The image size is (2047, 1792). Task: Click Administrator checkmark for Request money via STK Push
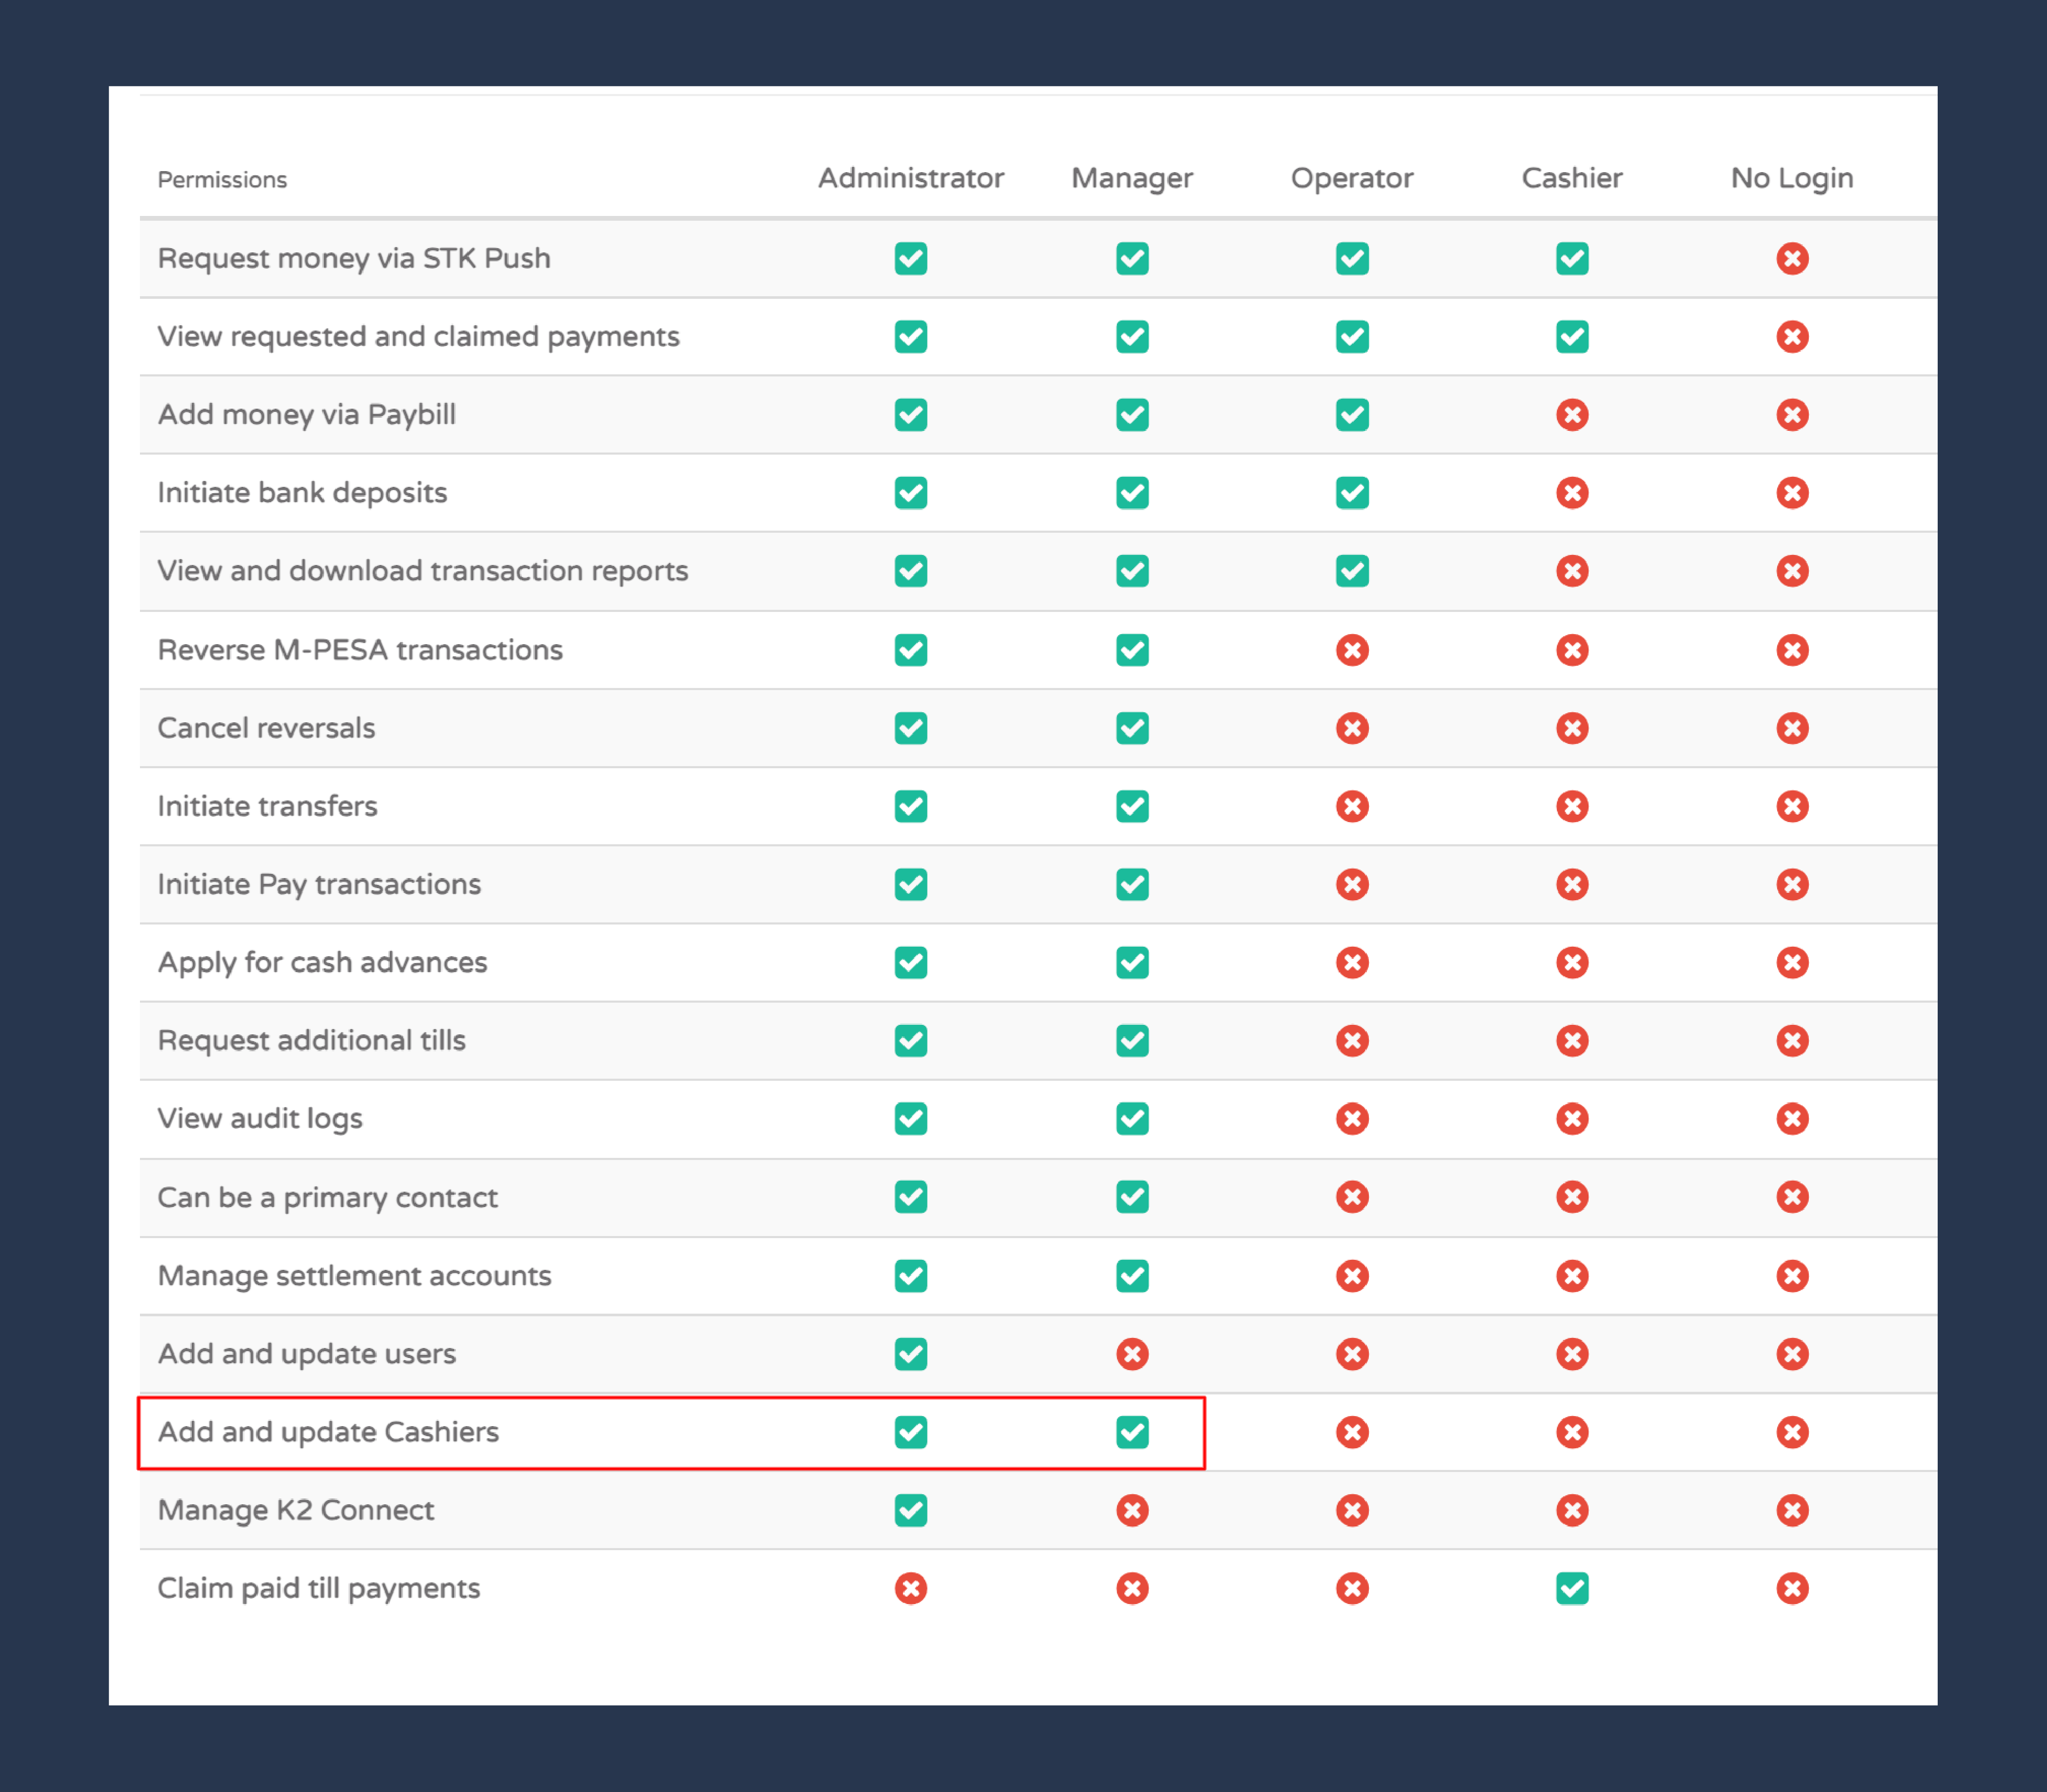pos(910,258)
